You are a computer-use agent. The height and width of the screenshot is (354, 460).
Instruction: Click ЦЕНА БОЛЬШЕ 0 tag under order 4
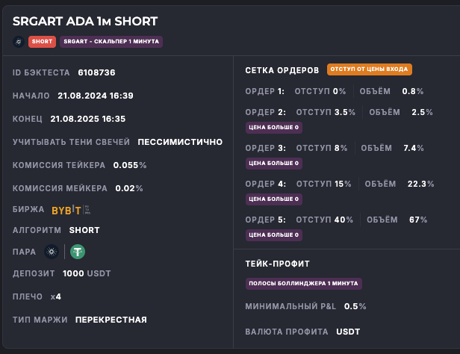pos(274,199)
